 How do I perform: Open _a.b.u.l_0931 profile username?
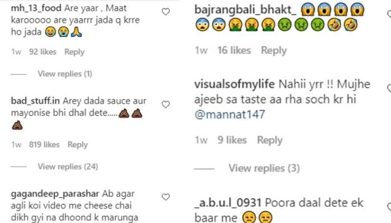click(228, 203)
